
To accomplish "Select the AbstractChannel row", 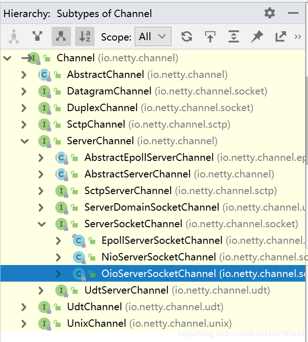I will pos(153,75).
